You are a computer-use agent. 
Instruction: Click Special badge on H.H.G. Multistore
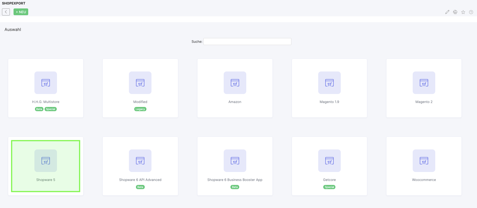click(x=51, y=109)
